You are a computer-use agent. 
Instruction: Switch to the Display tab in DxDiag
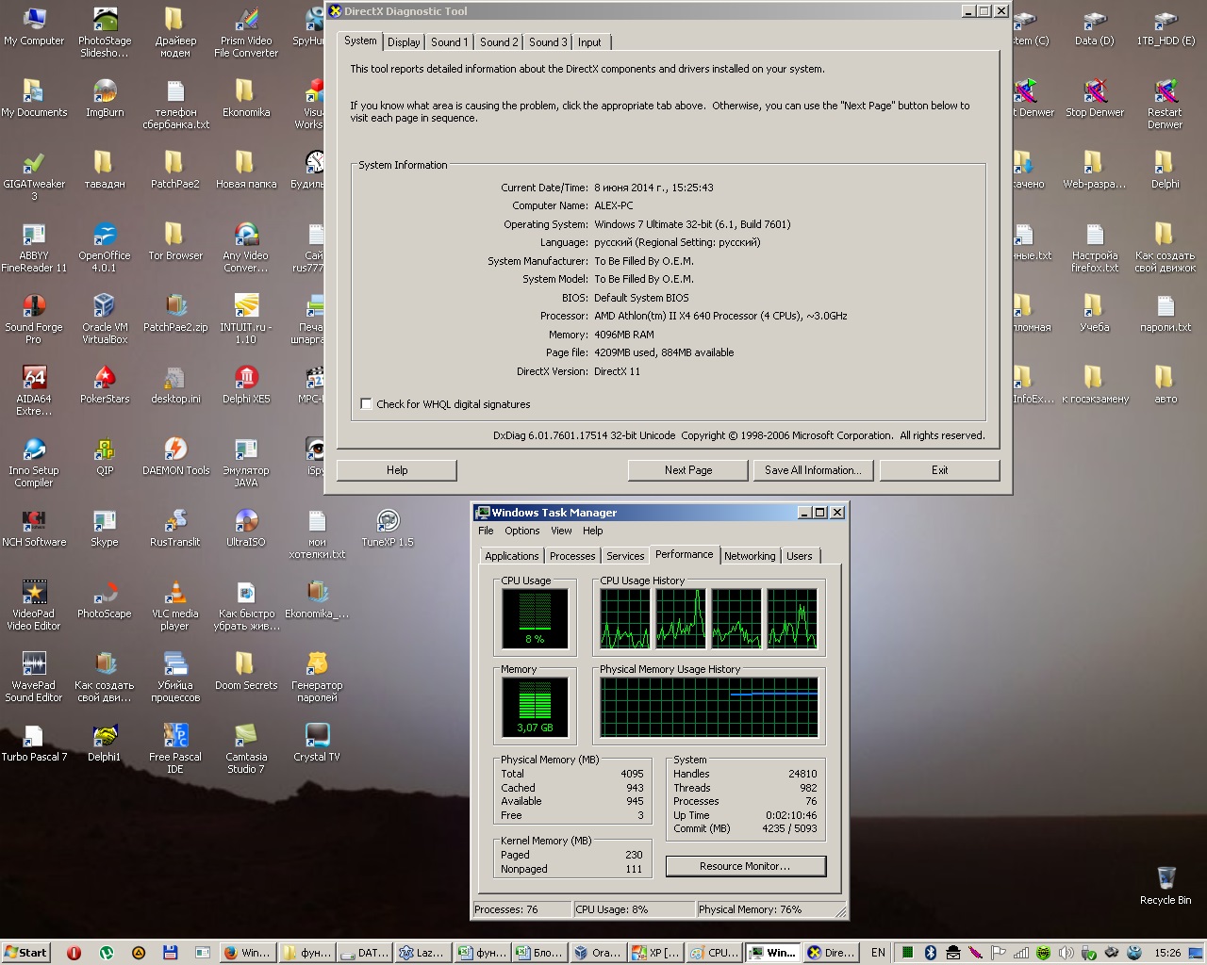click(x=404, y=42)
